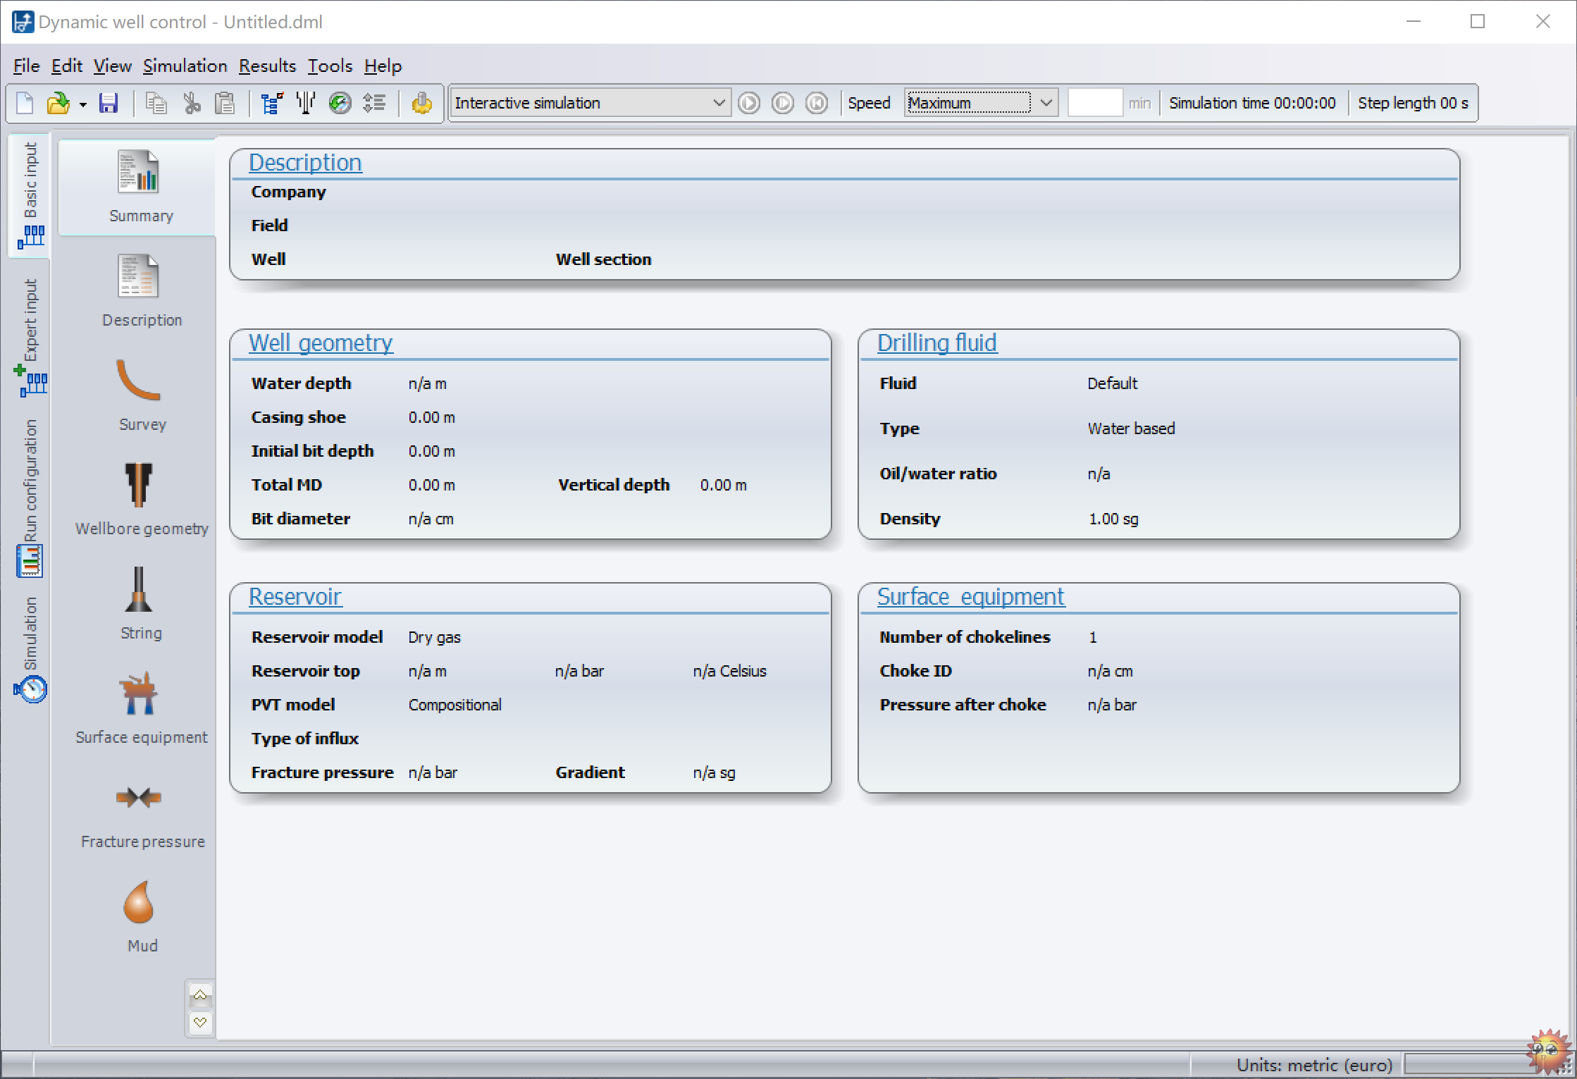The image size is (1577, 1079).
Task: Expand the open-file dropdown arrow
Action: click(x=82, y=105)
